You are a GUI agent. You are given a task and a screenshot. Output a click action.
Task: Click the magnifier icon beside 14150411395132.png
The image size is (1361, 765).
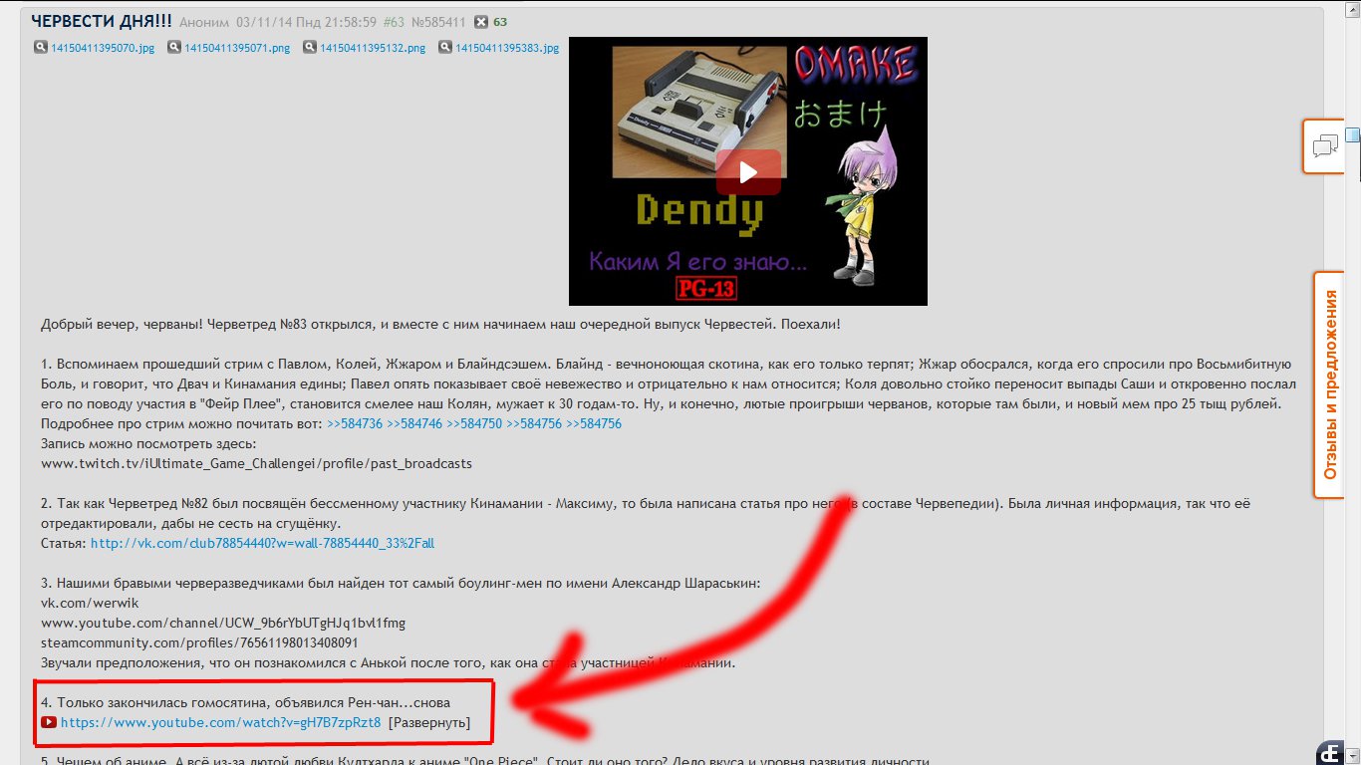(x=310, y=47)
